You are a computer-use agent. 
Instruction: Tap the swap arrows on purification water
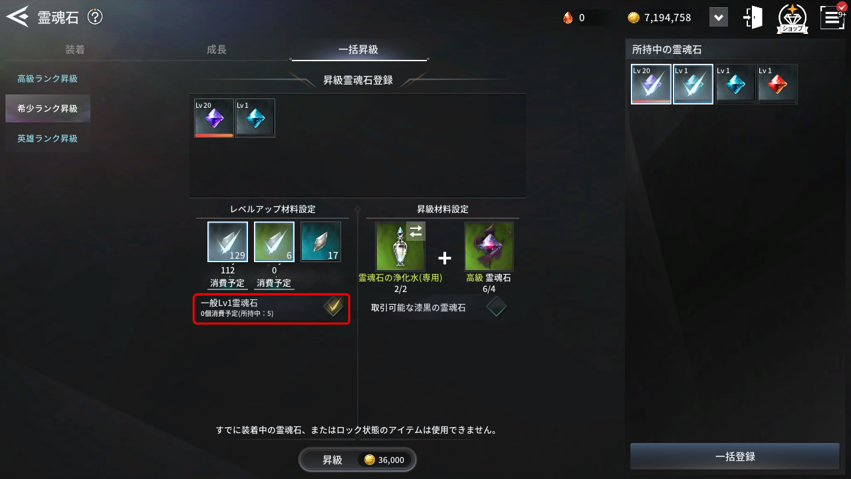point(416,231)
